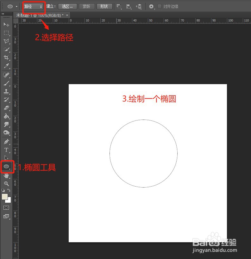Click the 蒙版 button

coord(87,7)
